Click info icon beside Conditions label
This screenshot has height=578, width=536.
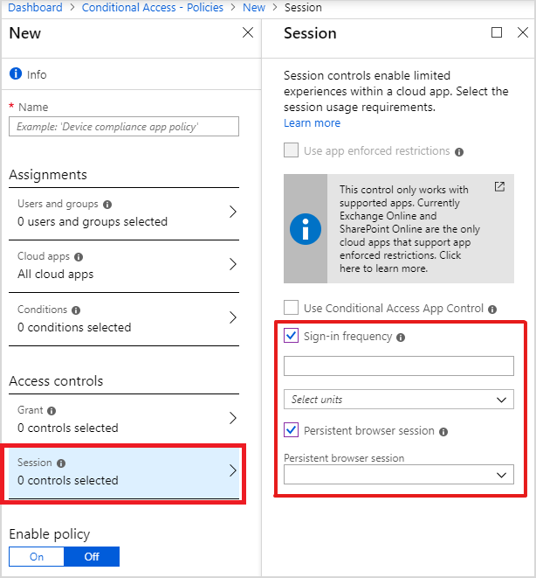pos(76,310)
